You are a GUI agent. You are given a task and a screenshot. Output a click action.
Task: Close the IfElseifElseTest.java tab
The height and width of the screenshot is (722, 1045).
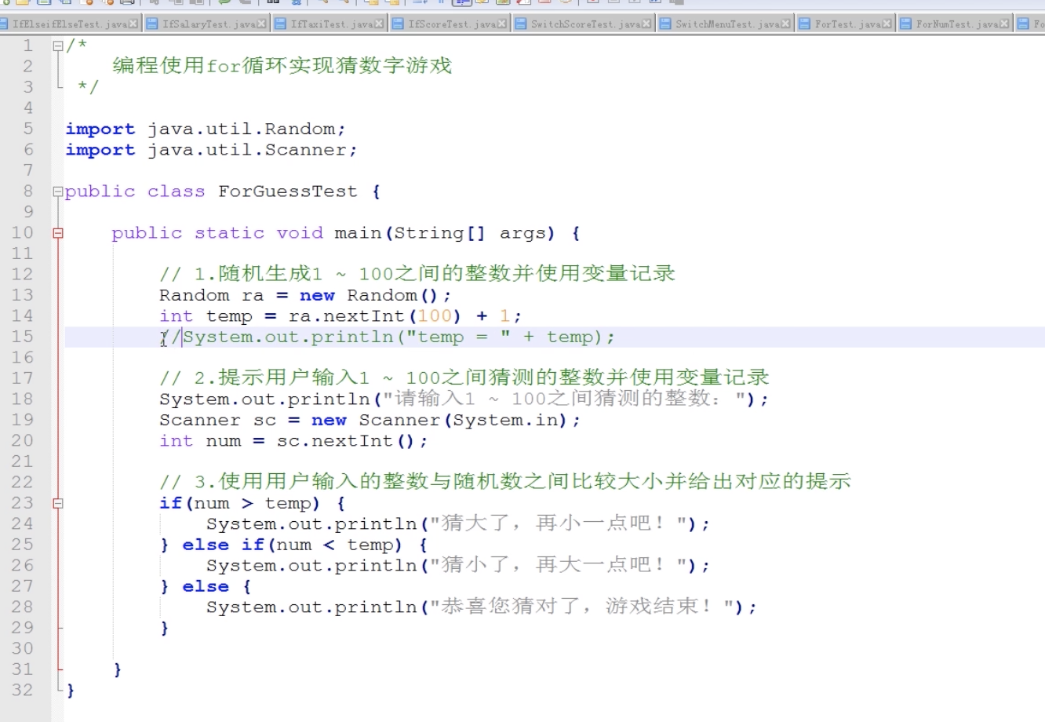coord(133,24)
